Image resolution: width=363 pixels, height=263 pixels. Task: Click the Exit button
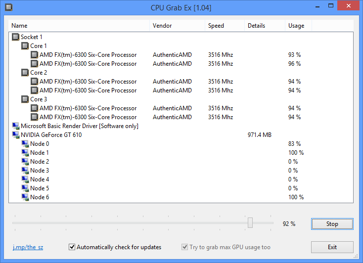click(x=332, y=247)
